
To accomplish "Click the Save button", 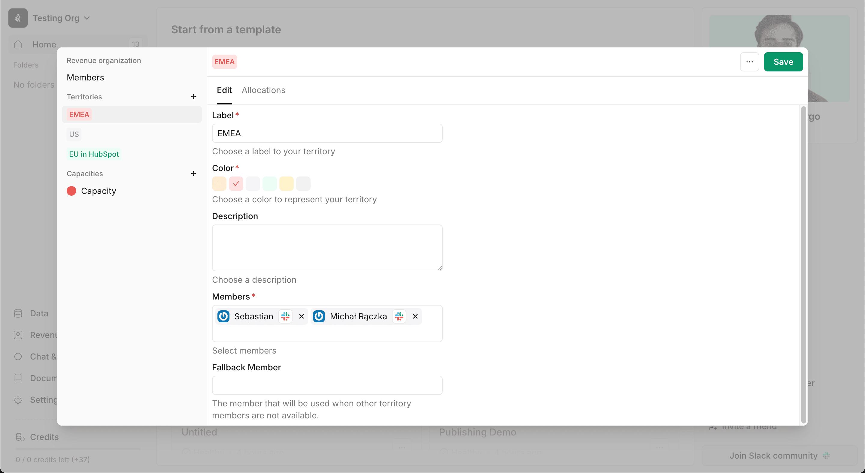I will [783, 62].
